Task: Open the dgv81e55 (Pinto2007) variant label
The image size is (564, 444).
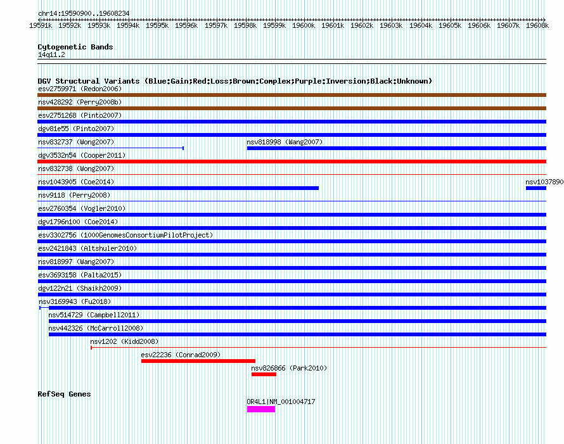Action: click(76, 129)
